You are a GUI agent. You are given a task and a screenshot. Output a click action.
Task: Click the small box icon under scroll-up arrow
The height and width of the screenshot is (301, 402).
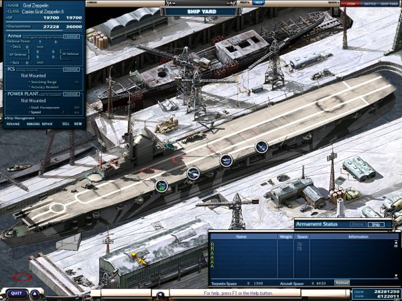(x=397, y=245)
